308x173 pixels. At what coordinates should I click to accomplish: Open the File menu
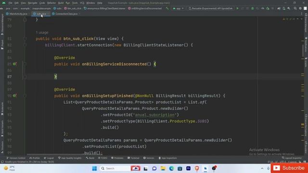tap(10, 3)
